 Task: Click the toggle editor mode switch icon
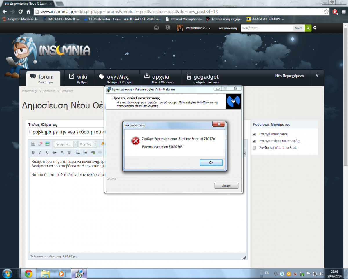tap(33, 144)
